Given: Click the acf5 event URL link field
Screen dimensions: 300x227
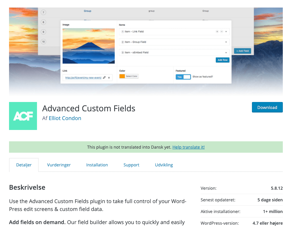Looking at the screenshot, I should click(83, 78).
